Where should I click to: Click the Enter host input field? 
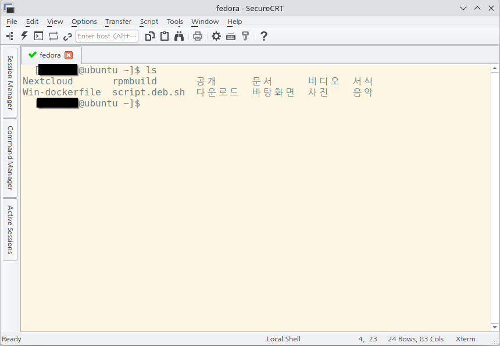coord(107,36)
